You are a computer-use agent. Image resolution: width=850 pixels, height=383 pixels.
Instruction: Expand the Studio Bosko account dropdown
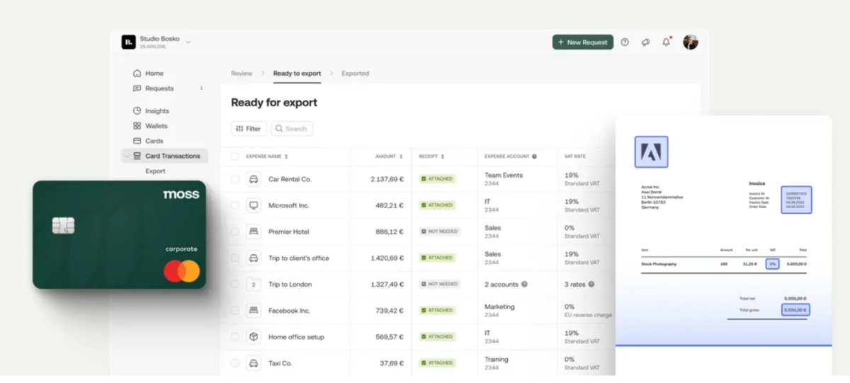click(188, 42)
